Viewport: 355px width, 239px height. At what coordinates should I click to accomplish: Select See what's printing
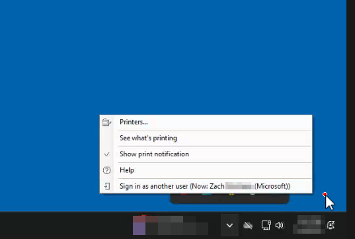click(206, 138)
